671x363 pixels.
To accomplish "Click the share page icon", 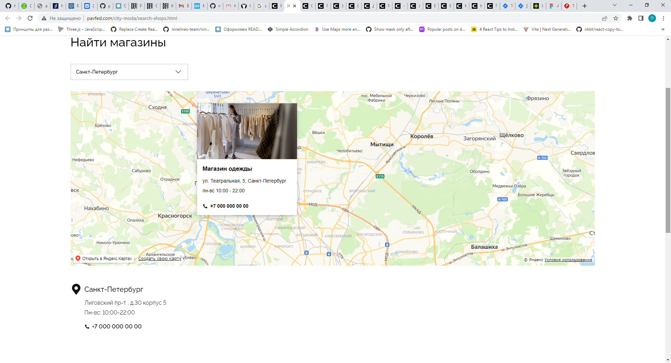I will (x=604, y=18).
